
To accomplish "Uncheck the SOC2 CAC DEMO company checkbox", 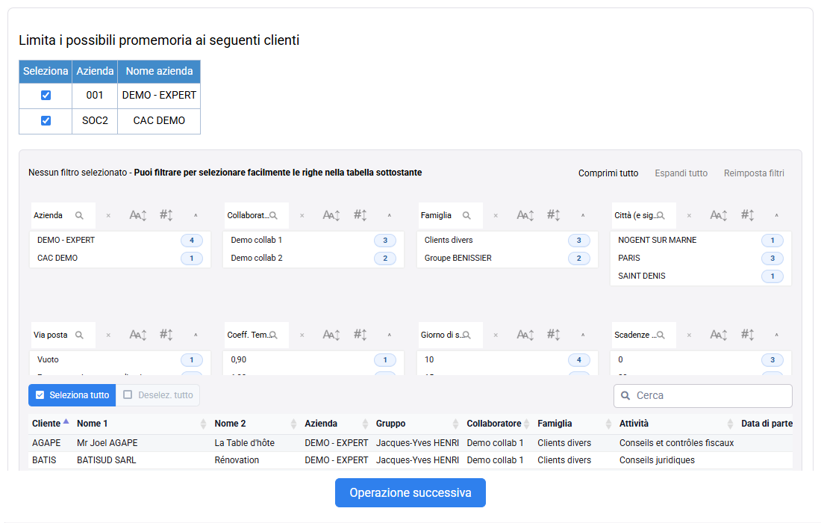I will [46, 120].
